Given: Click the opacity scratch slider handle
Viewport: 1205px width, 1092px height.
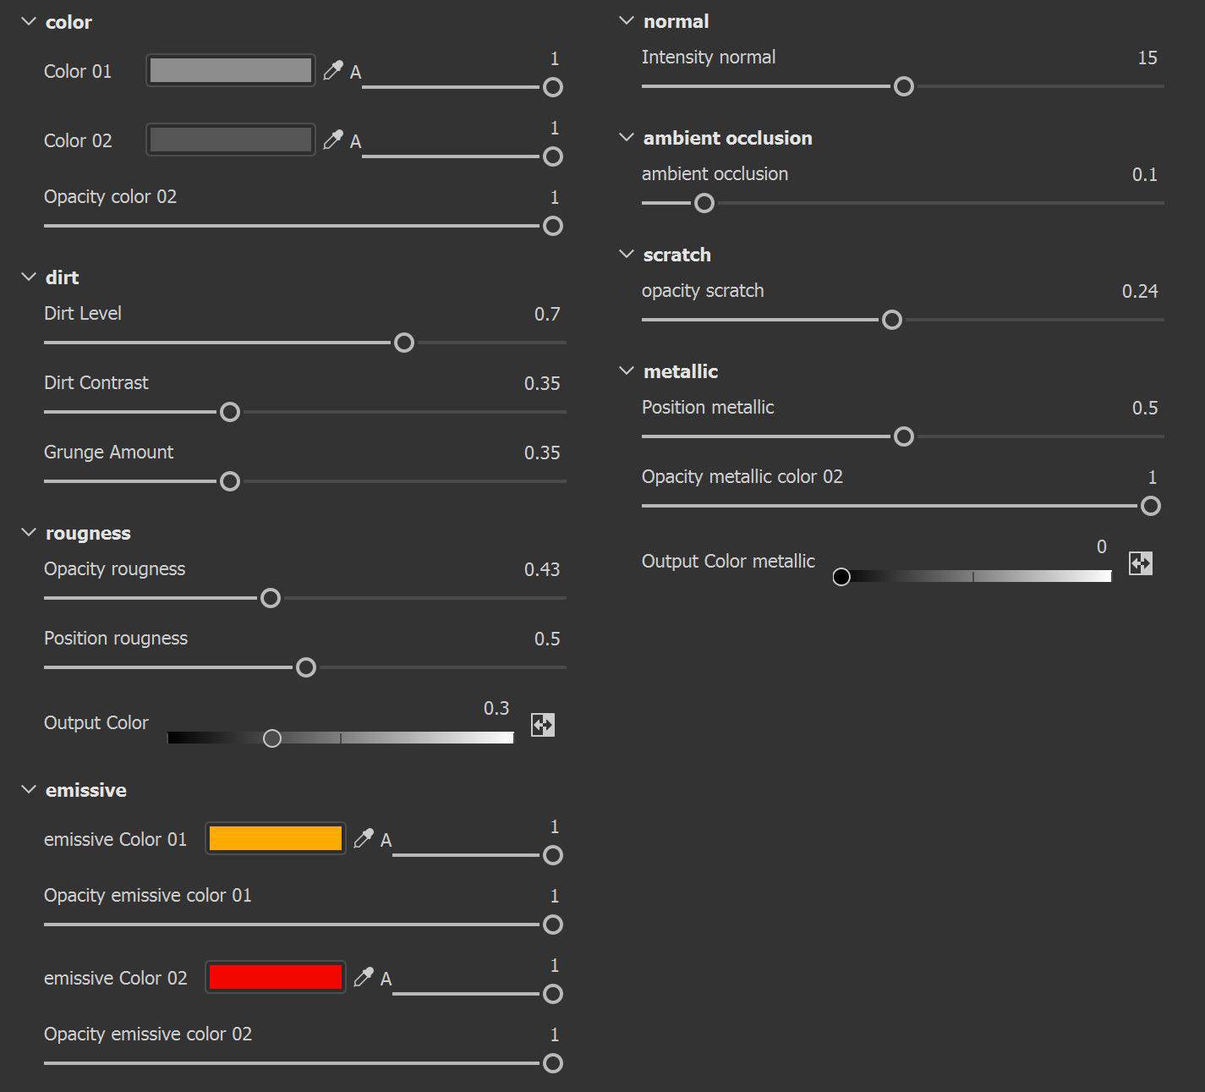Looking at the screenshot, I should tap(892, 320).
